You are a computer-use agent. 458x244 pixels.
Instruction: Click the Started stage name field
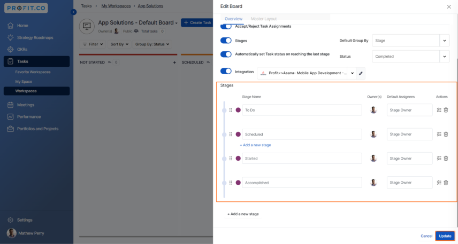pyautogui.click(x=302, y=159)
